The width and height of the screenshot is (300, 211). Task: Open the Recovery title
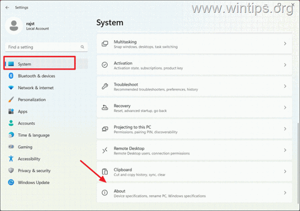tap(122, 106)
